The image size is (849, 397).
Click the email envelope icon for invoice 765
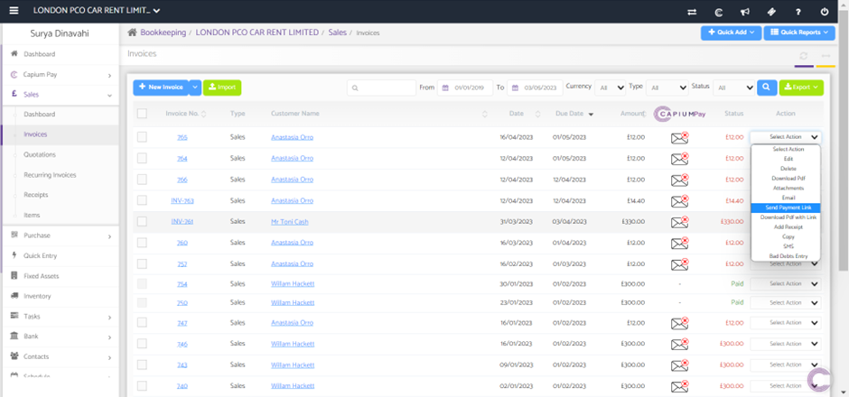point(679,138)
